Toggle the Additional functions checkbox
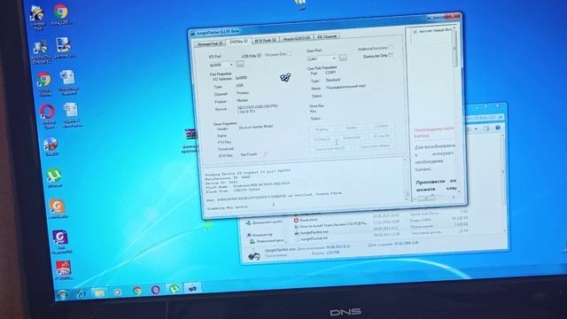 pyautogui.click(x=390, y=47)
